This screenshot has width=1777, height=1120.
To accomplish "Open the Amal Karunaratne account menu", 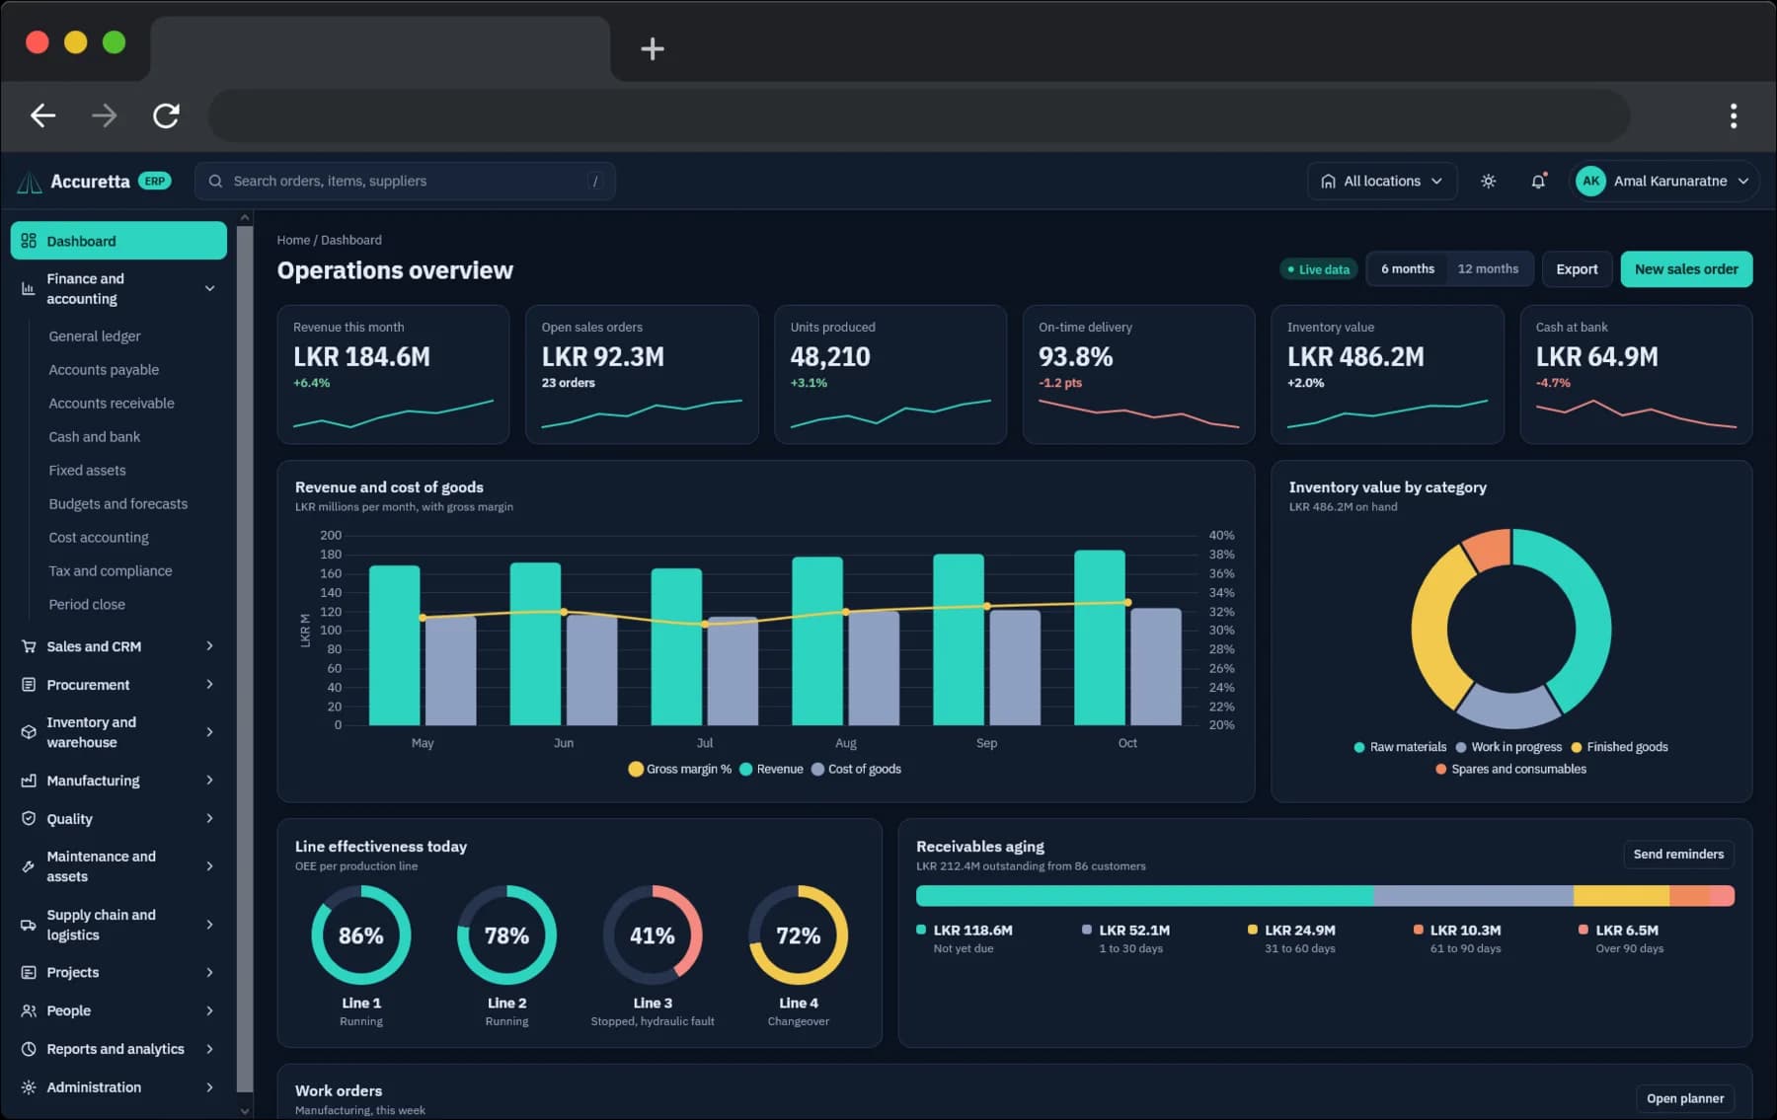I will (1663, 182).
